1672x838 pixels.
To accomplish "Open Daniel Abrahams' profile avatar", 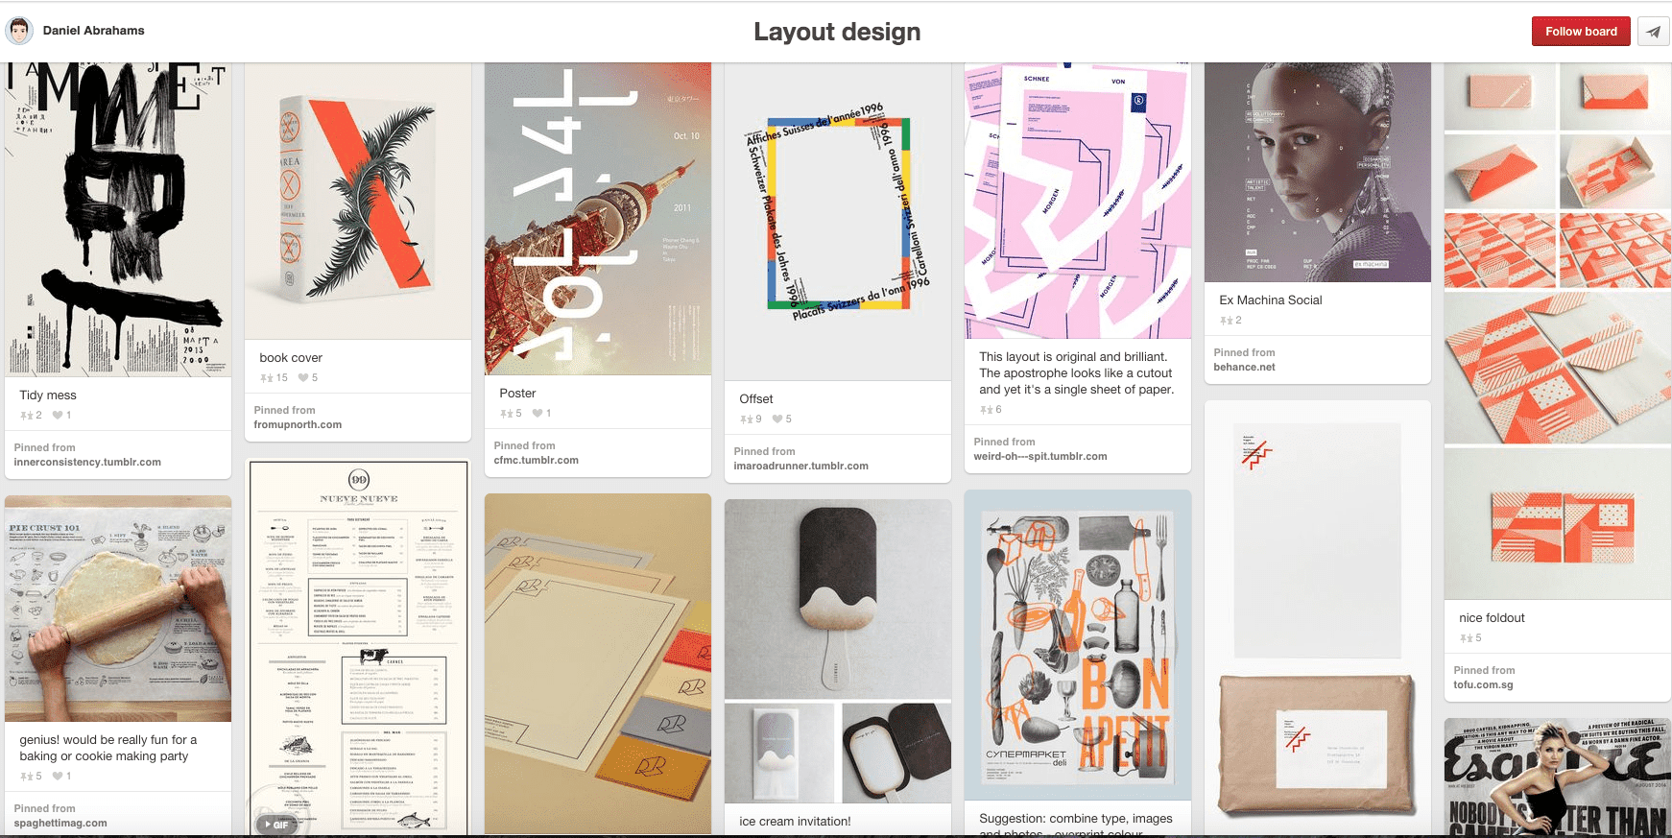I will click(19, 31).
